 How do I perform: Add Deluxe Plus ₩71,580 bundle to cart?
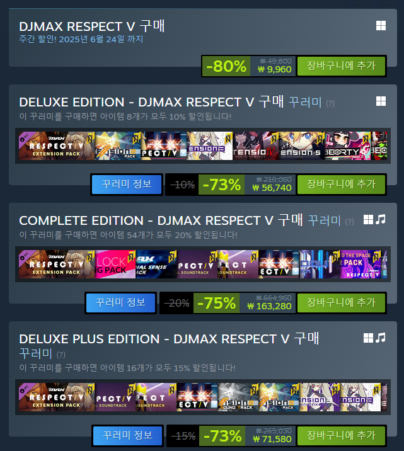click(341, 435)
